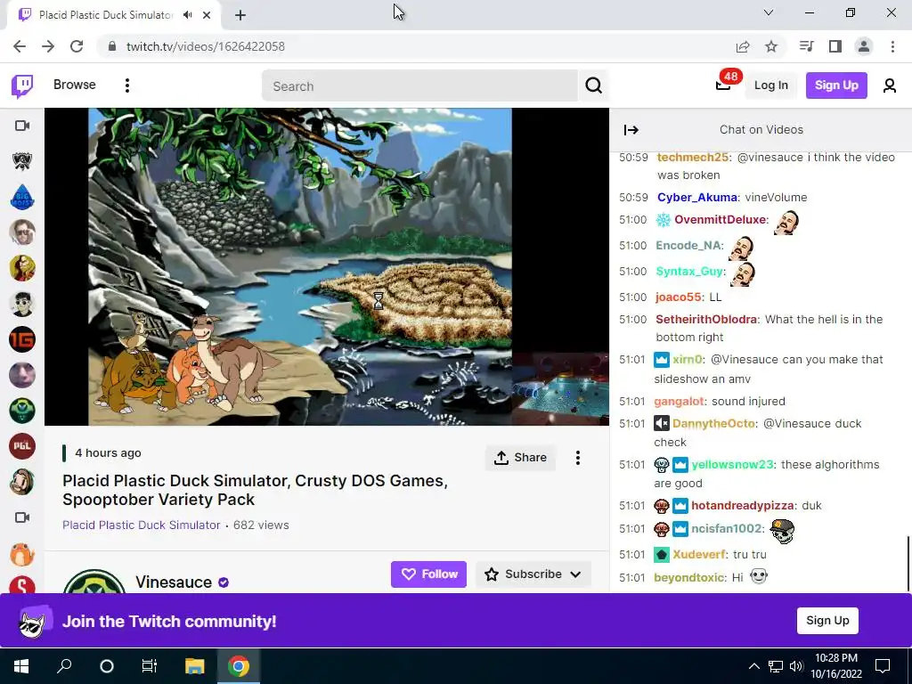Open the orange creature channel avatar in sidebar
The width and height of the screenshot is (912, 684).
pos(22,554)
